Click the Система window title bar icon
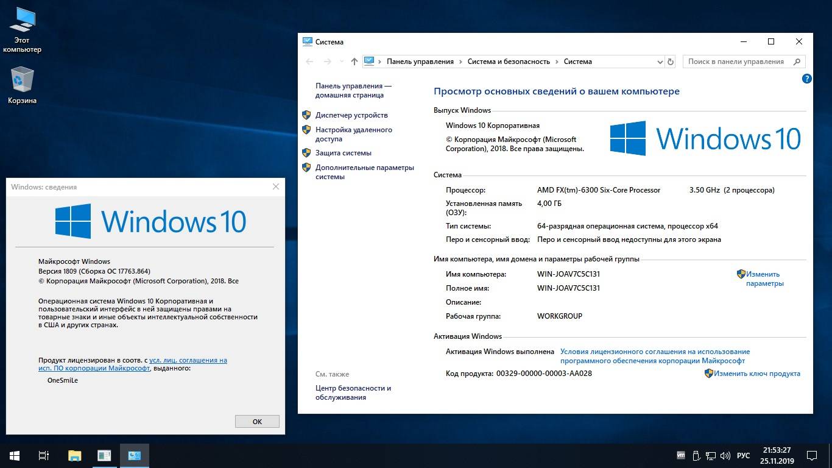The image size is (832, 468). click(x=308, y=41)
